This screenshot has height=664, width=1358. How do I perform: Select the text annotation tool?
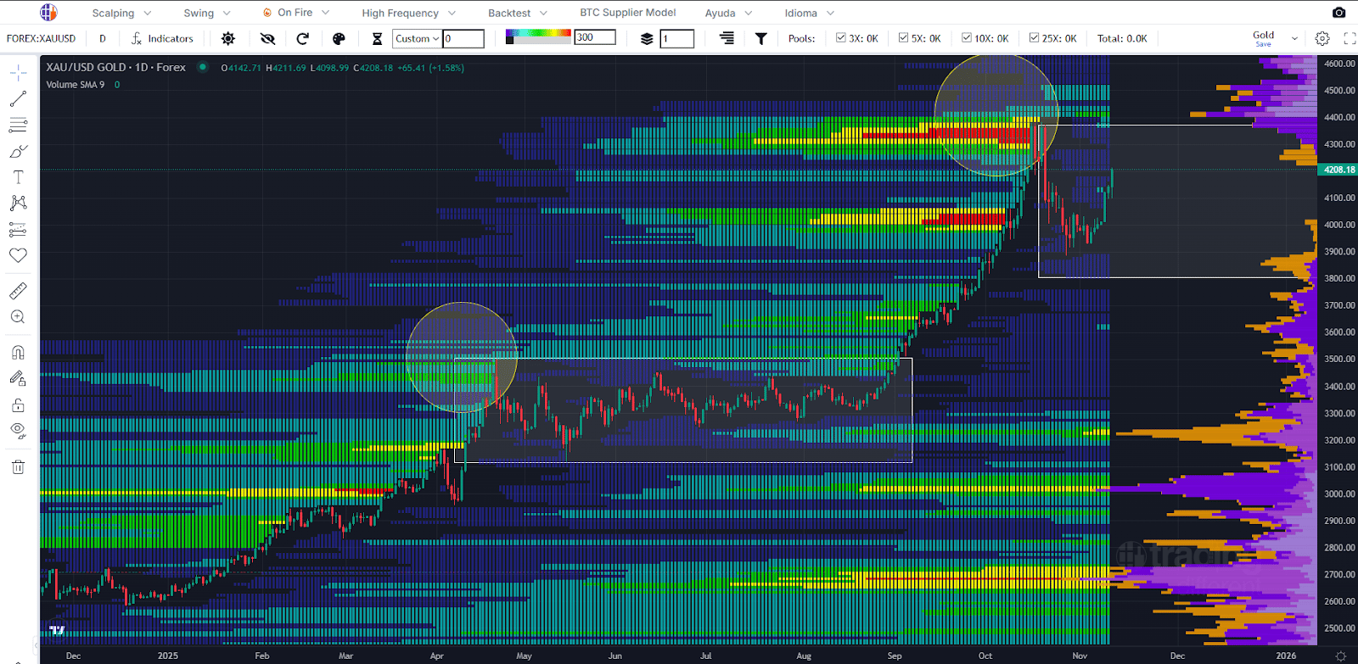click(18, 177)
